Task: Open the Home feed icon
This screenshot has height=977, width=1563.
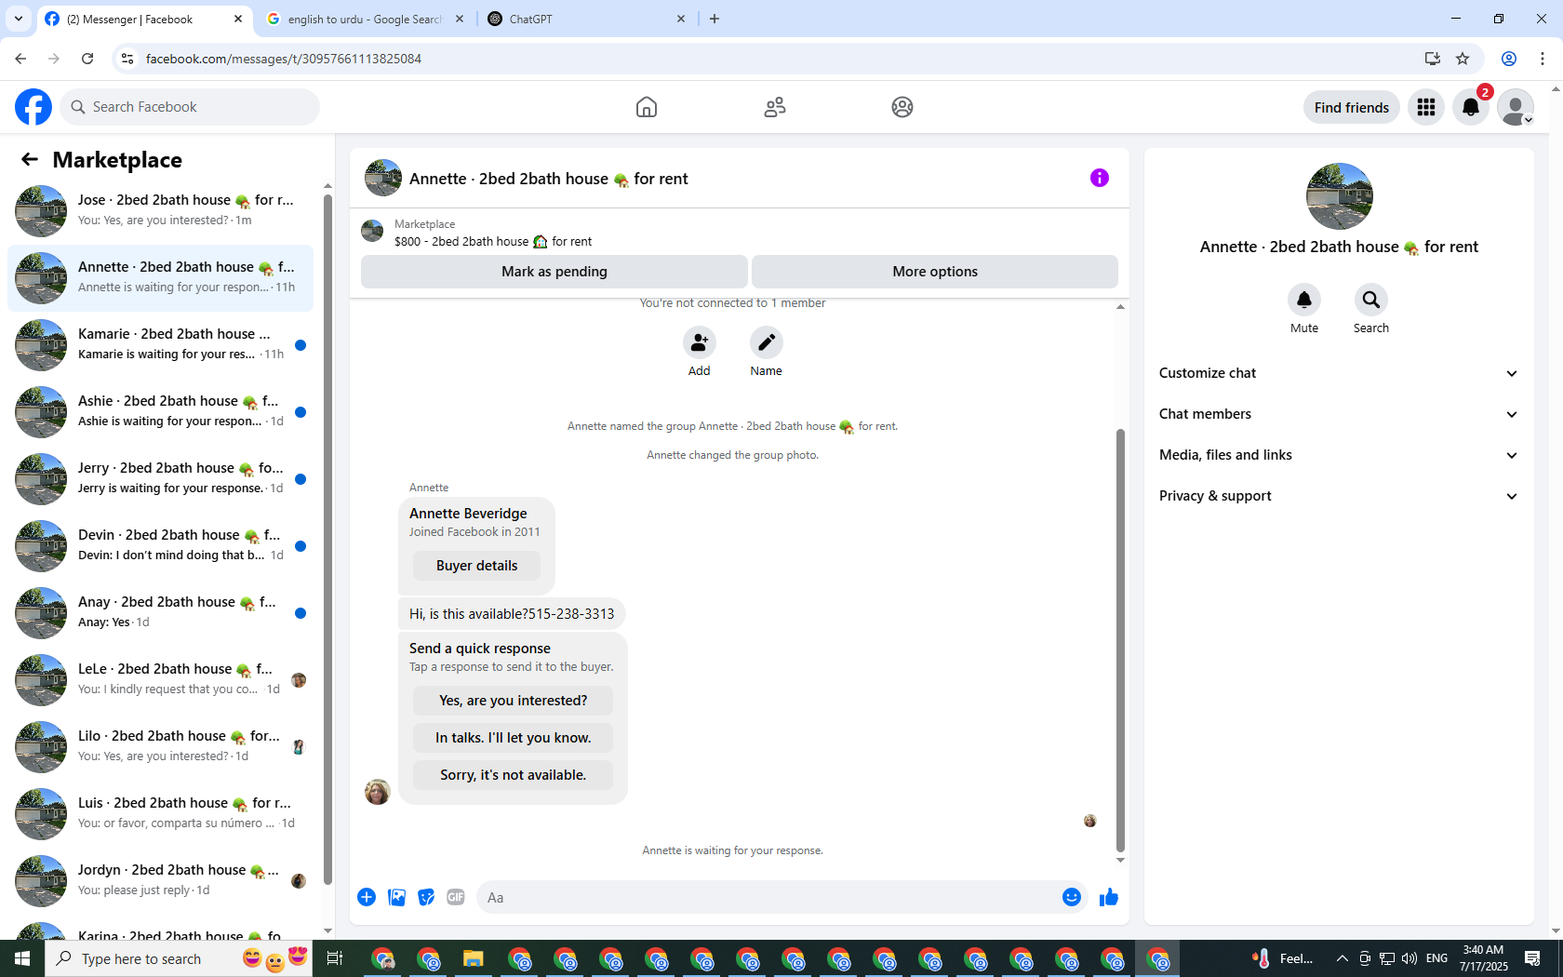Action: (x=647, y=107)
